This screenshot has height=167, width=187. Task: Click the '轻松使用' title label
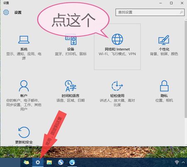coord(117,96)
